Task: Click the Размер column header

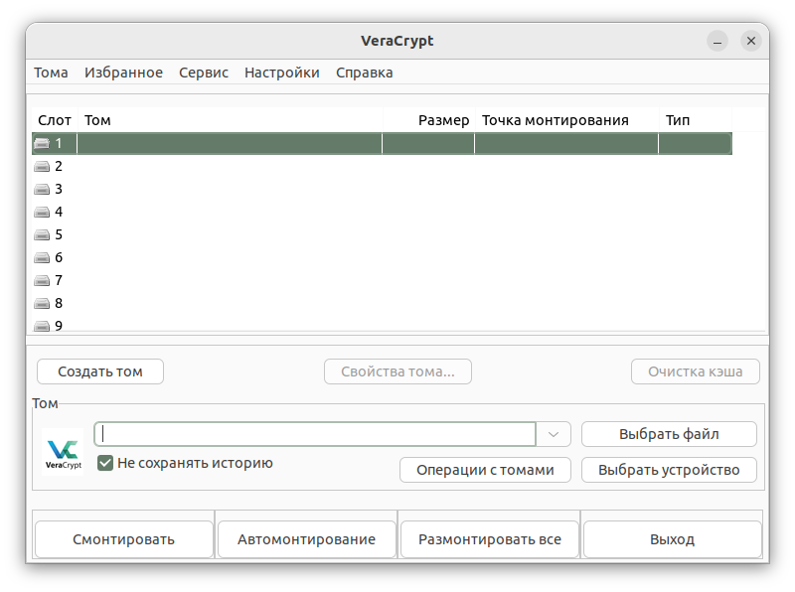Action: click(x=429, y=120)
